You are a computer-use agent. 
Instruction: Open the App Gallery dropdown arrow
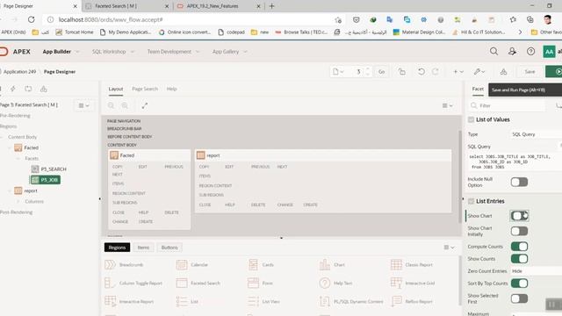245,52
